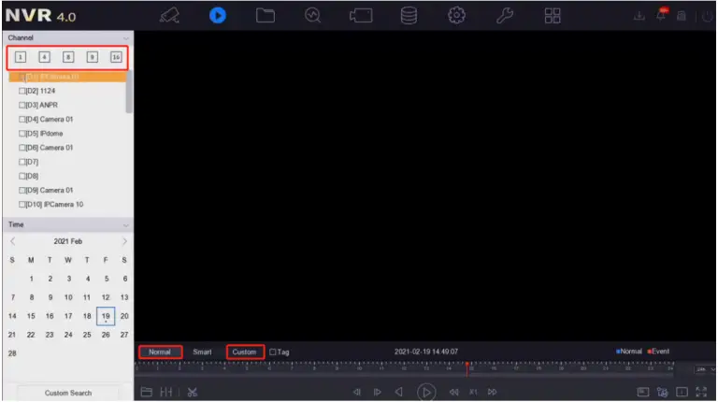
Task: Open the alarm bell notification icon
Action: (661, 15)
